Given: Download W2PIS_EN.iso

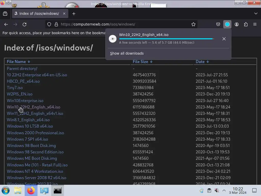Looking at the screenshot, I should pos(20,94).
